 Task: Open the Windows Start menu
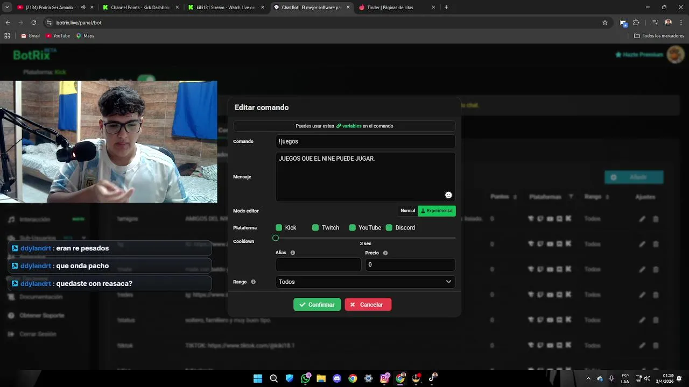pos(258,378)
